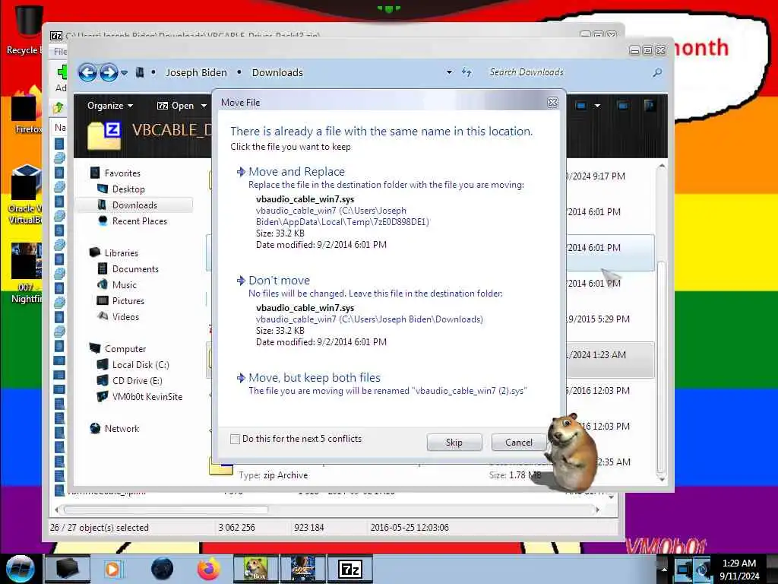Select Computer in navigation pane
Viewport: 778px width, 584px height.
coord(125,348)
